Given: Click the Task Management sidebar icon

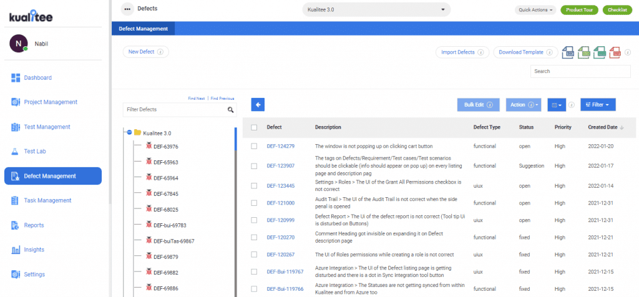Looking at the screenshot, I should (x=16, y=200).
